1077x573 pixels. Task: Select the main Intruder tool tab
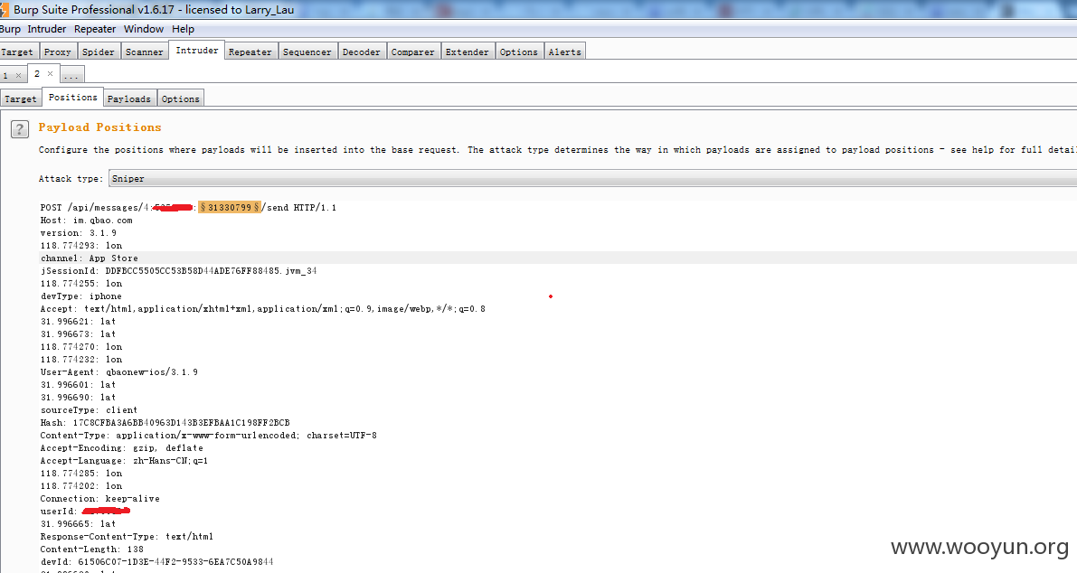(x=196, y=50)
